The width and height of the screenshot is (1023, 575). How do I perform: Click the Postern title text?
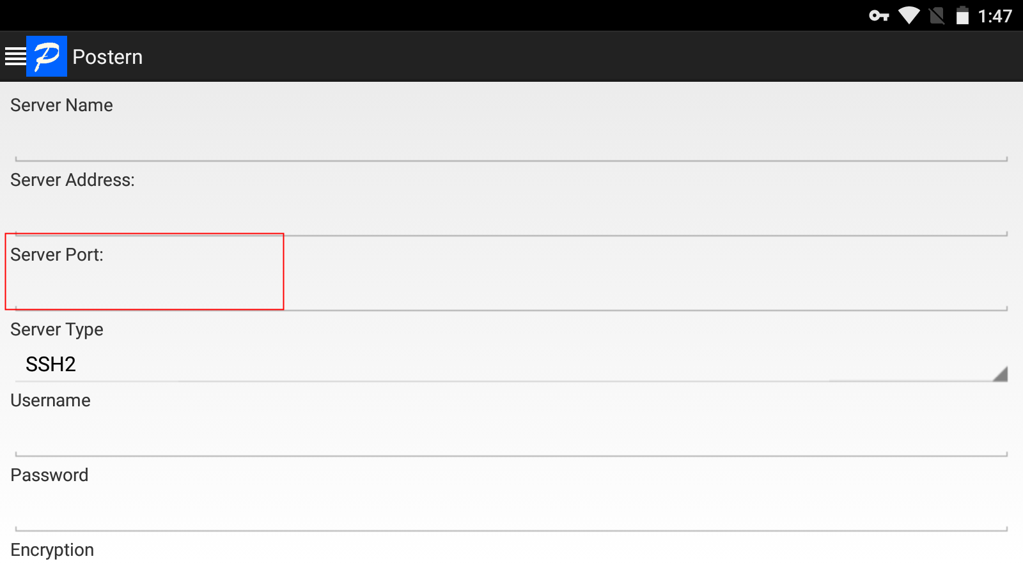coord(107,57)
